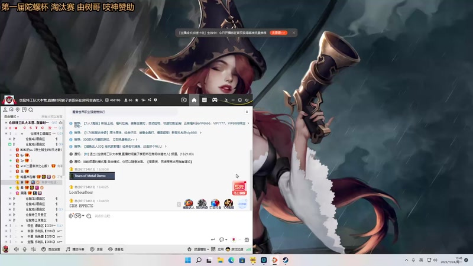Open the gift box icon in chat
473x266 pixels.
[x=247, y=239]
